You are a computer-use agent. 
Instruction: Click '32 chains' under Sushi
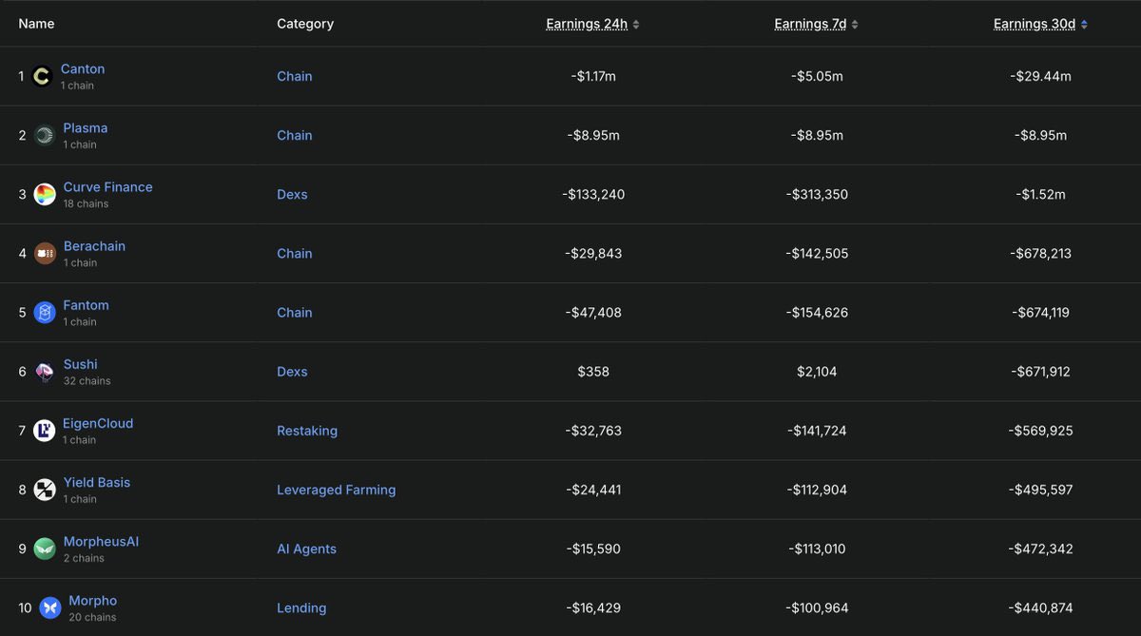click(x=87, y=381)
